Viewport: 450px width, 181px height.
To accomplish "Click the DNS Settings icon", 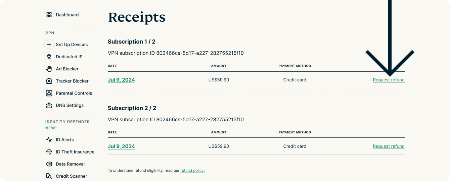I will [49, 105].
